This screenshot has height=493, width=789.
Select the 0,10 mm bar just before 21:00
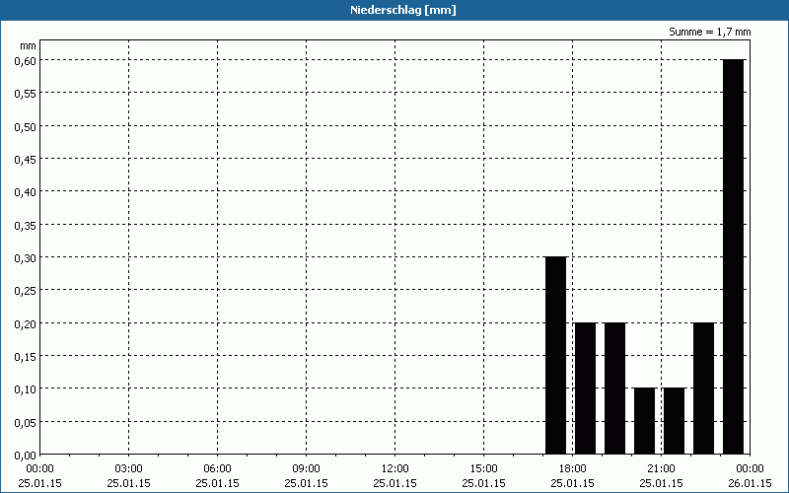[x=645, y=421]
